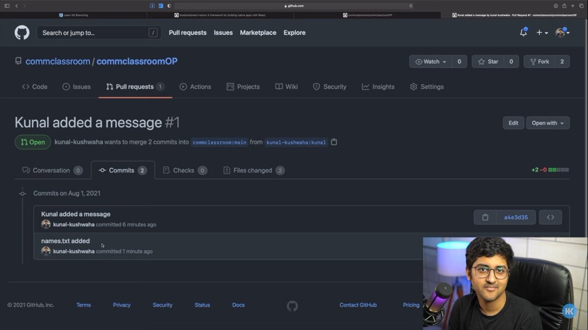Screen dimensions: 588x330
Task: Open the Files changed tab
Action: [x=254, y=170]
